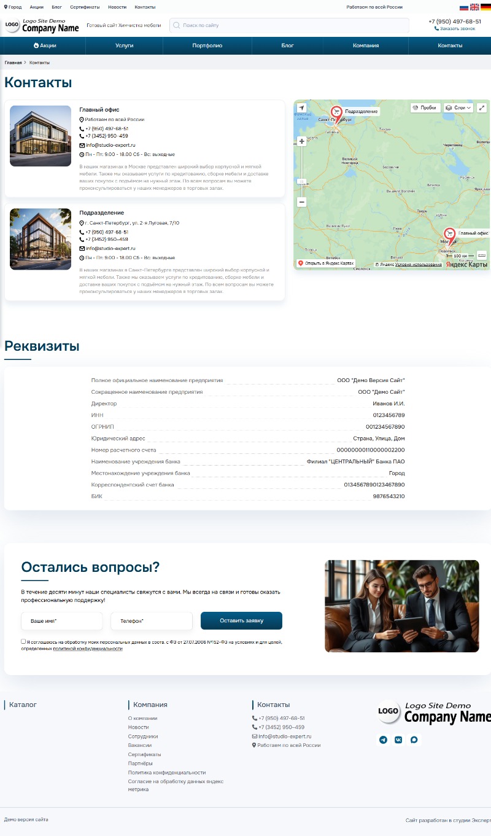
Task: Click 'Открыть в Яндекс Картах' button
Action: coord(326,263)
